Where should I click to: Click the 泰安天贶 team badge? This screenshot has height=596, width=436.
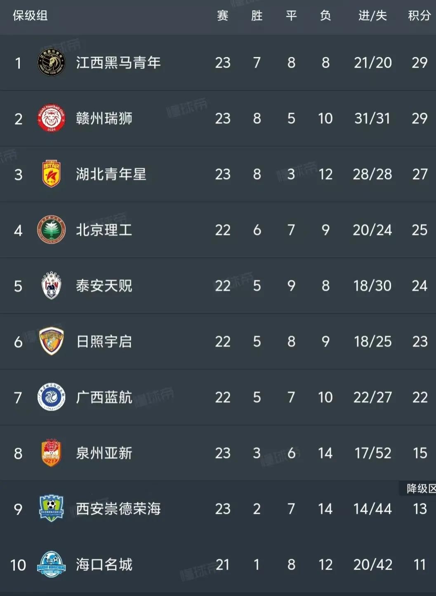click(x=51, y=286)
